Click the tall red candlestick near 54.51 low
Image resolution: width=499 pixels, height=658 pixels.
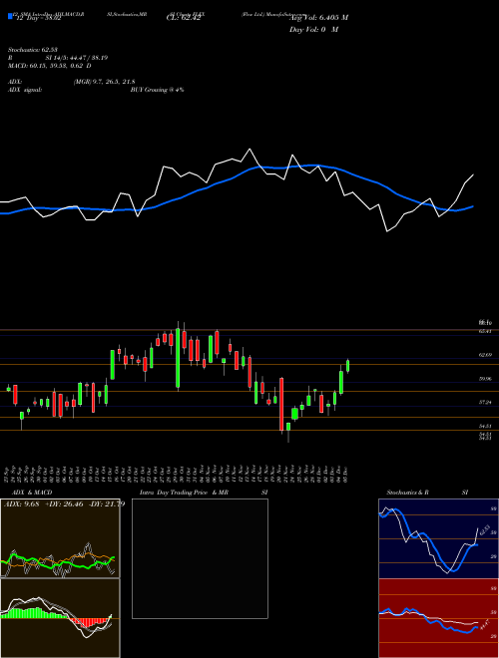281,404
